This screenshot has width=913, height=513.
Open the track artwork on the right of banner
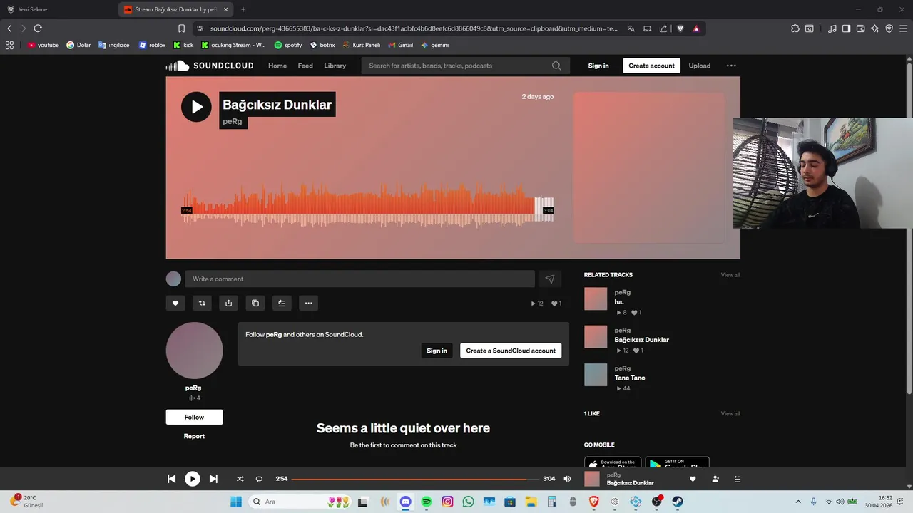click(649, 167)
